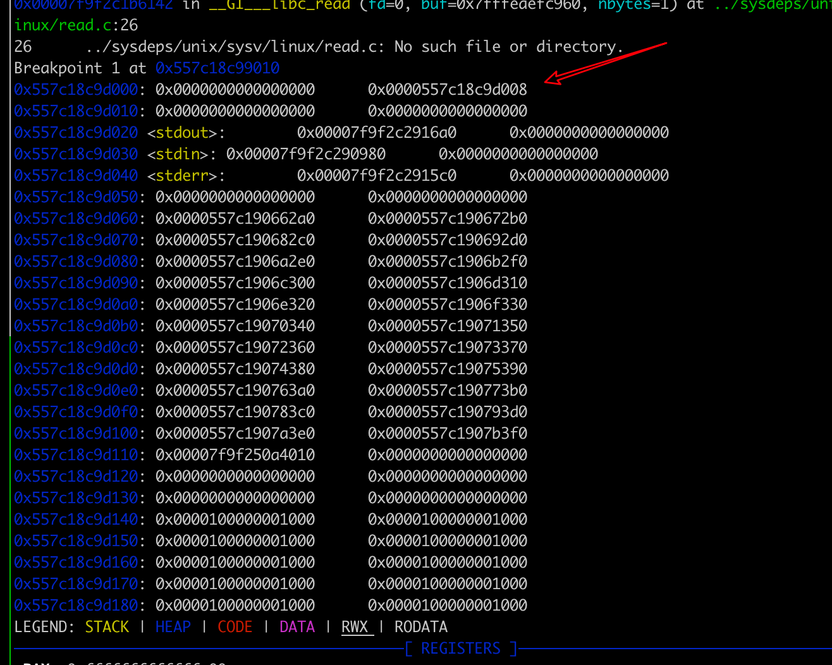Click heap pointer 0x0000557c1906f330

pos(448,305)
